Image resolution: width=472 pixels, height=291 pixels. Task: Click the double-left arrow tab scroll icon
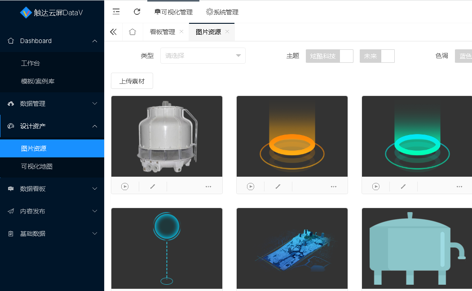(x=113, y=32)
